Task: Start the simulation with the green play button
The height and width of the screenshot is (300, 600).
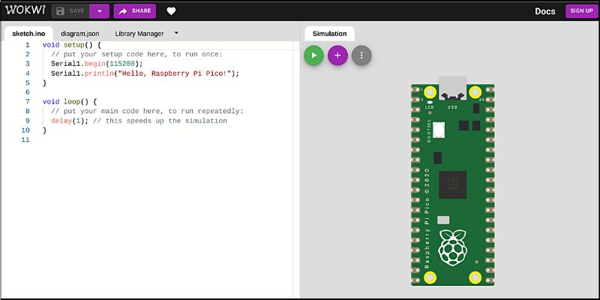Action: [x=313, y=55]
